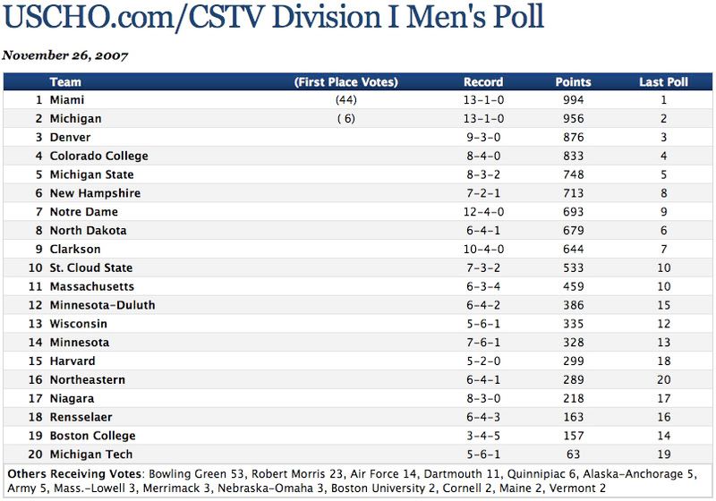Click the USCHO.com/CSTV Division I Men's Poll title
The width and height of the screenshot is (716, 501).
point(274,19)
